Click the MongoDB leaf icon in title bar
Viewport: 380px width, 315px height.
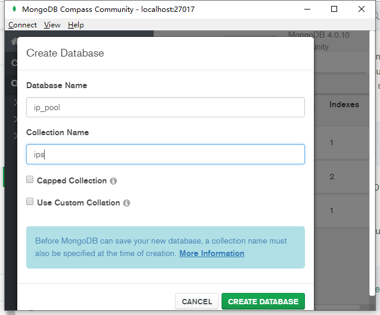14,9
